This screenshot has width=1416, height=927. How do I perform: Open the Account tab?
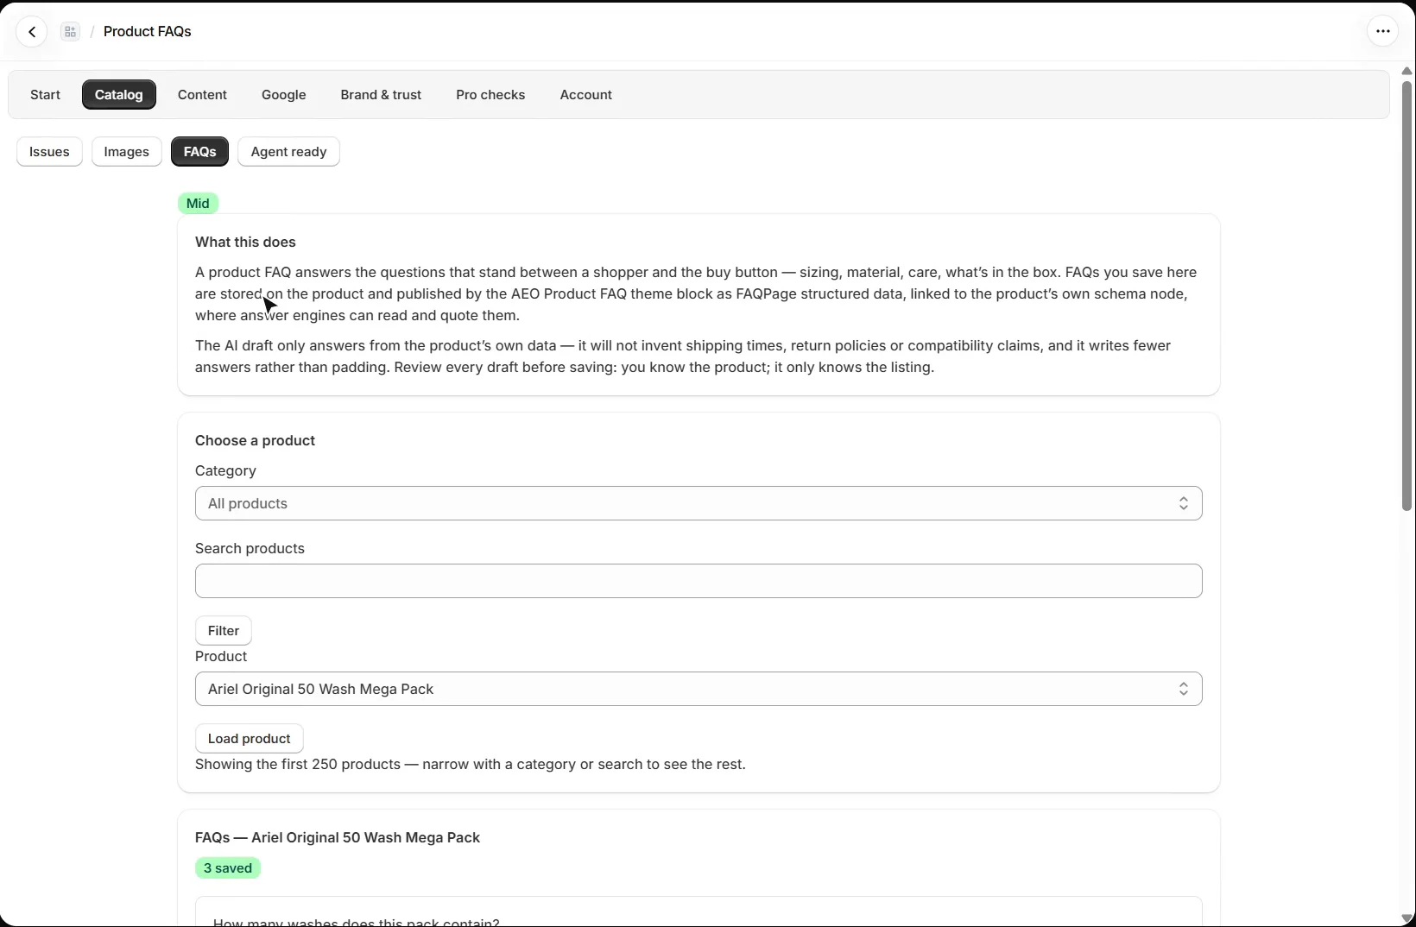tap(586, 95)
